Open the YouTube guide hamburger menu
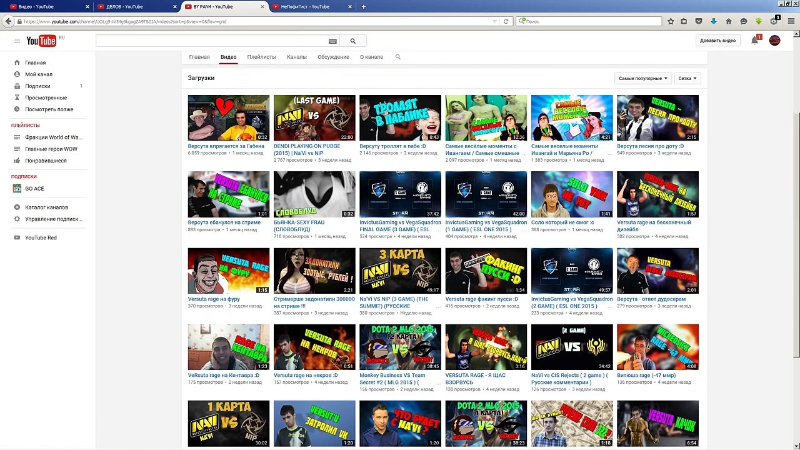 17,41
